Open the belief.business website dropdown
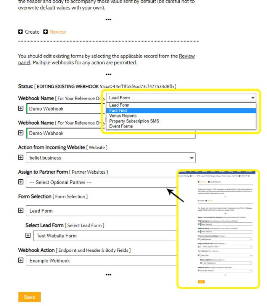The image size is (267, 306). [110, 158]
